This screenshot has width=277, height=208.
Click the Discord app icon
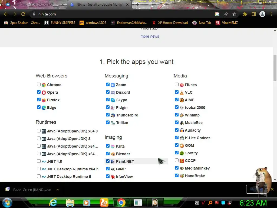(113, 93)
